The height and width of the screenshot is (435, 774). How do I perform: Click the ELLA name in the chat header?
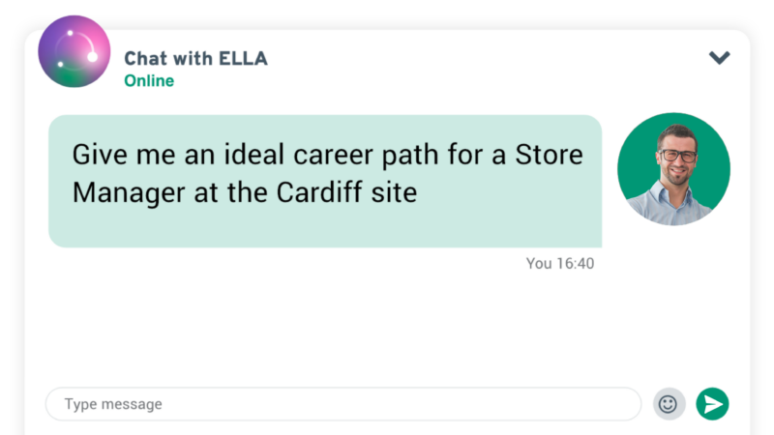(244, 59)
